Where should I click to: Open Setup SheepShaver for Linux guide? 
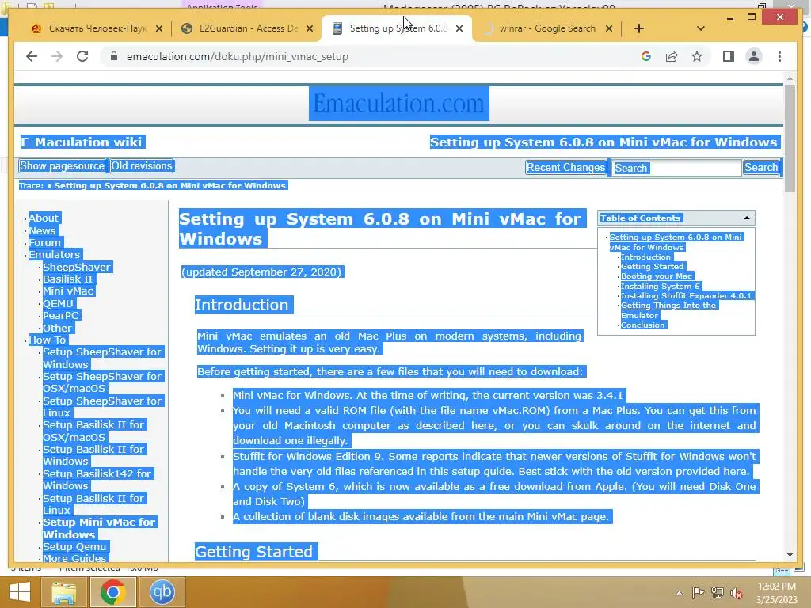click(102, 407)
